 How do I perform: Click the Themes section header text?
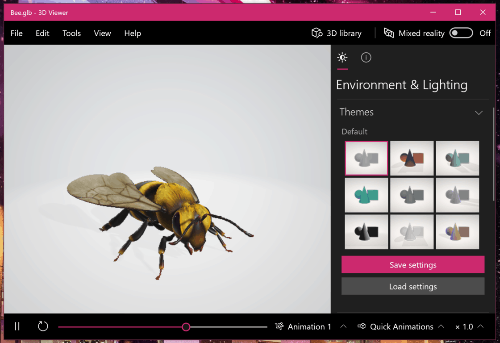(356, 112)
